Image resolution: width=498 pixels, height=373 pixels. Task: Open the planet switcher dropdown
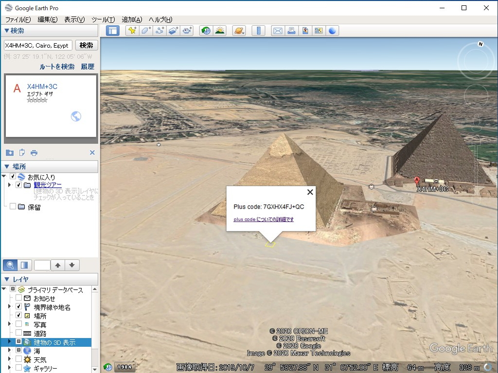pyautogui.click(x=239, y=31)
